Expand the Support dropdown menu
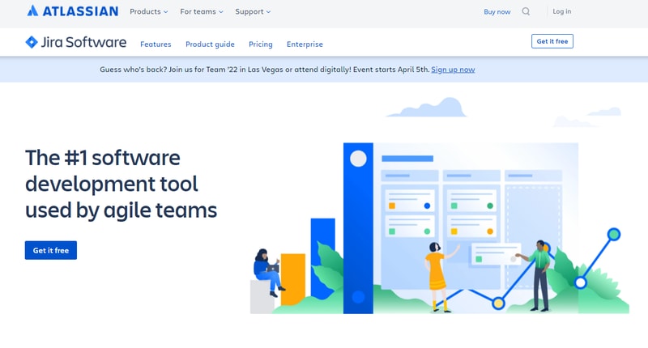Viewport: 648px width, 348px height. click(253, 11)
